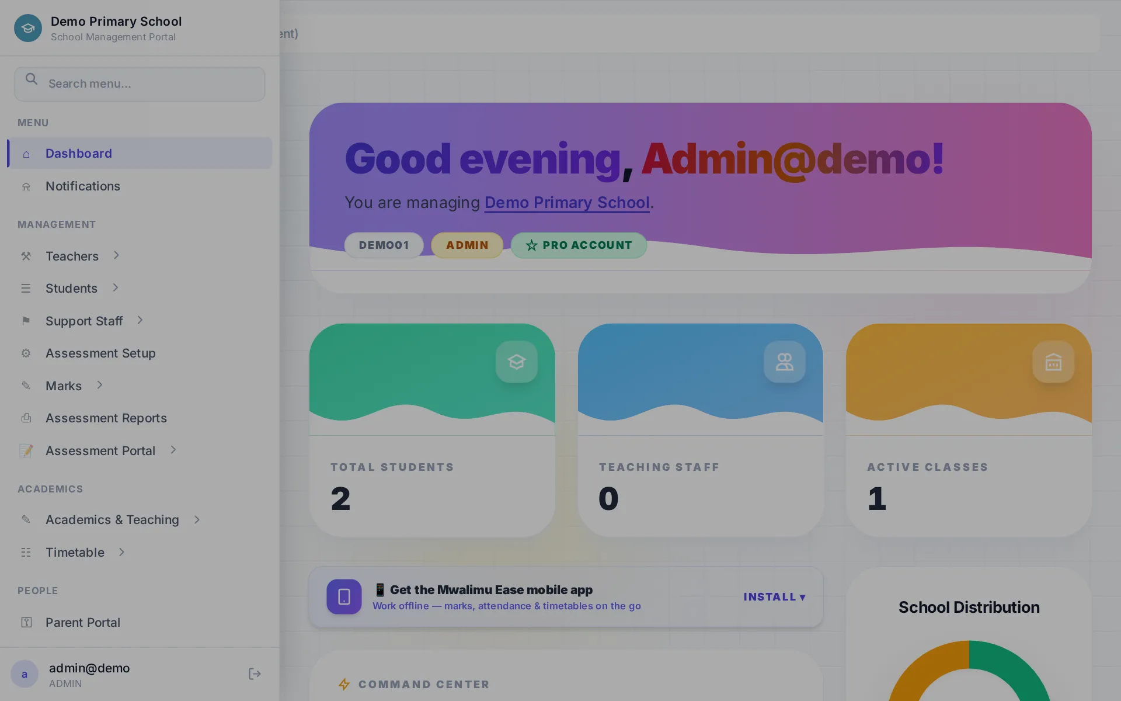Open the Assessment Reports menu item
The image size is (1121, 701).
140,418
